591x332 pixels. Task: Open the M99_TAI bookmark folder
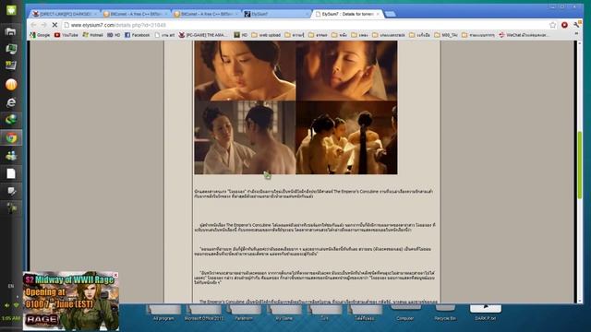[445, 35]
